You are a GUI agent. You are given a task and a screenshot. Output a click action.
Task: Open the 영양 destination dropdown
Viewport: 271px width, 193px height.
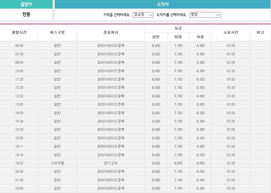205,15
